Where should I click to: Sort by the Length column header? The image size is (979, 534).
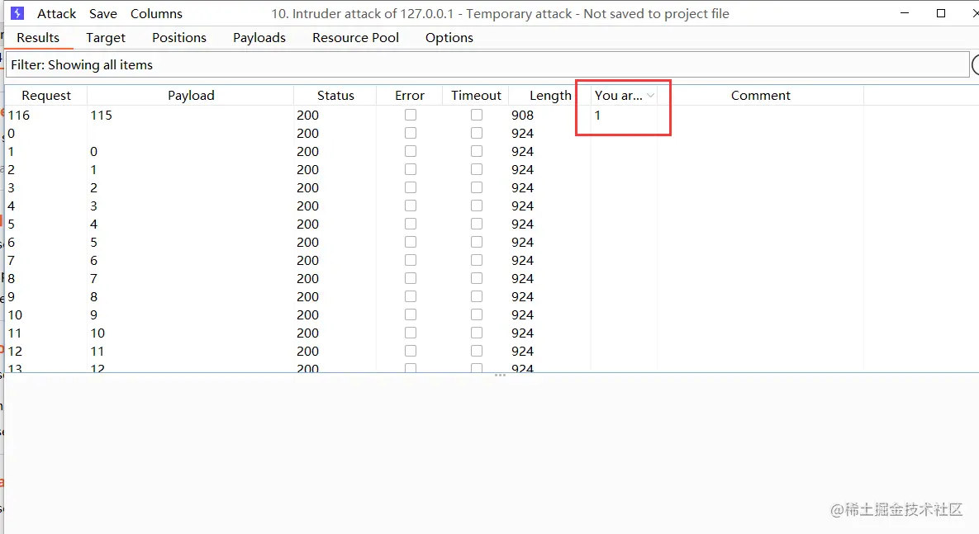(550, 96)
